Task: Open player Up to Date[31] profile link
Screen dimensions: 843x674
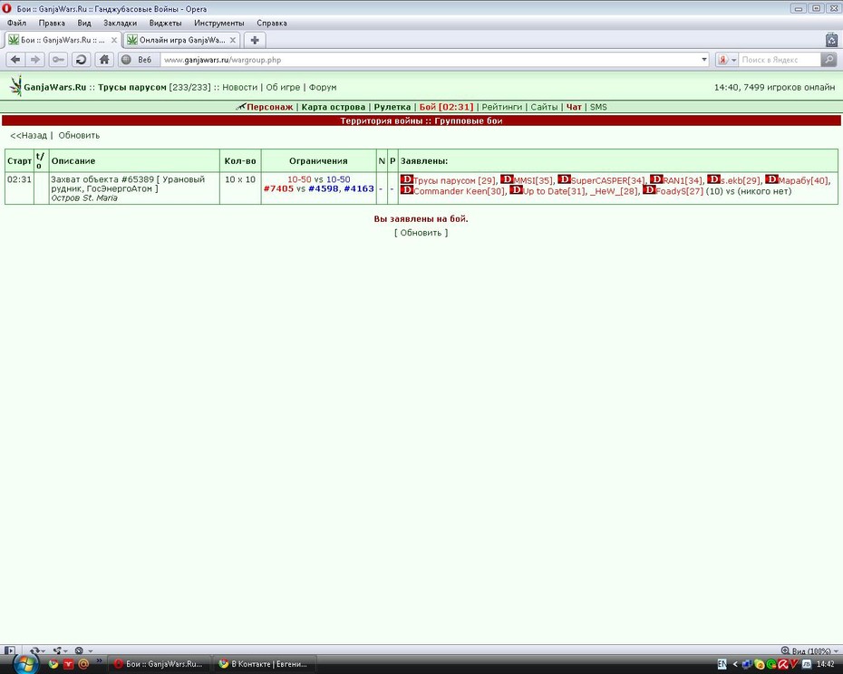Action: click(554, 191)
